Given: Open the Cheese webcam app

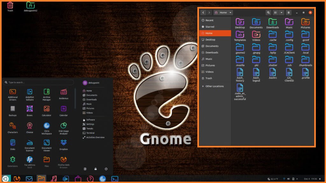Looking at the screenshot, I should click(30, 128).
